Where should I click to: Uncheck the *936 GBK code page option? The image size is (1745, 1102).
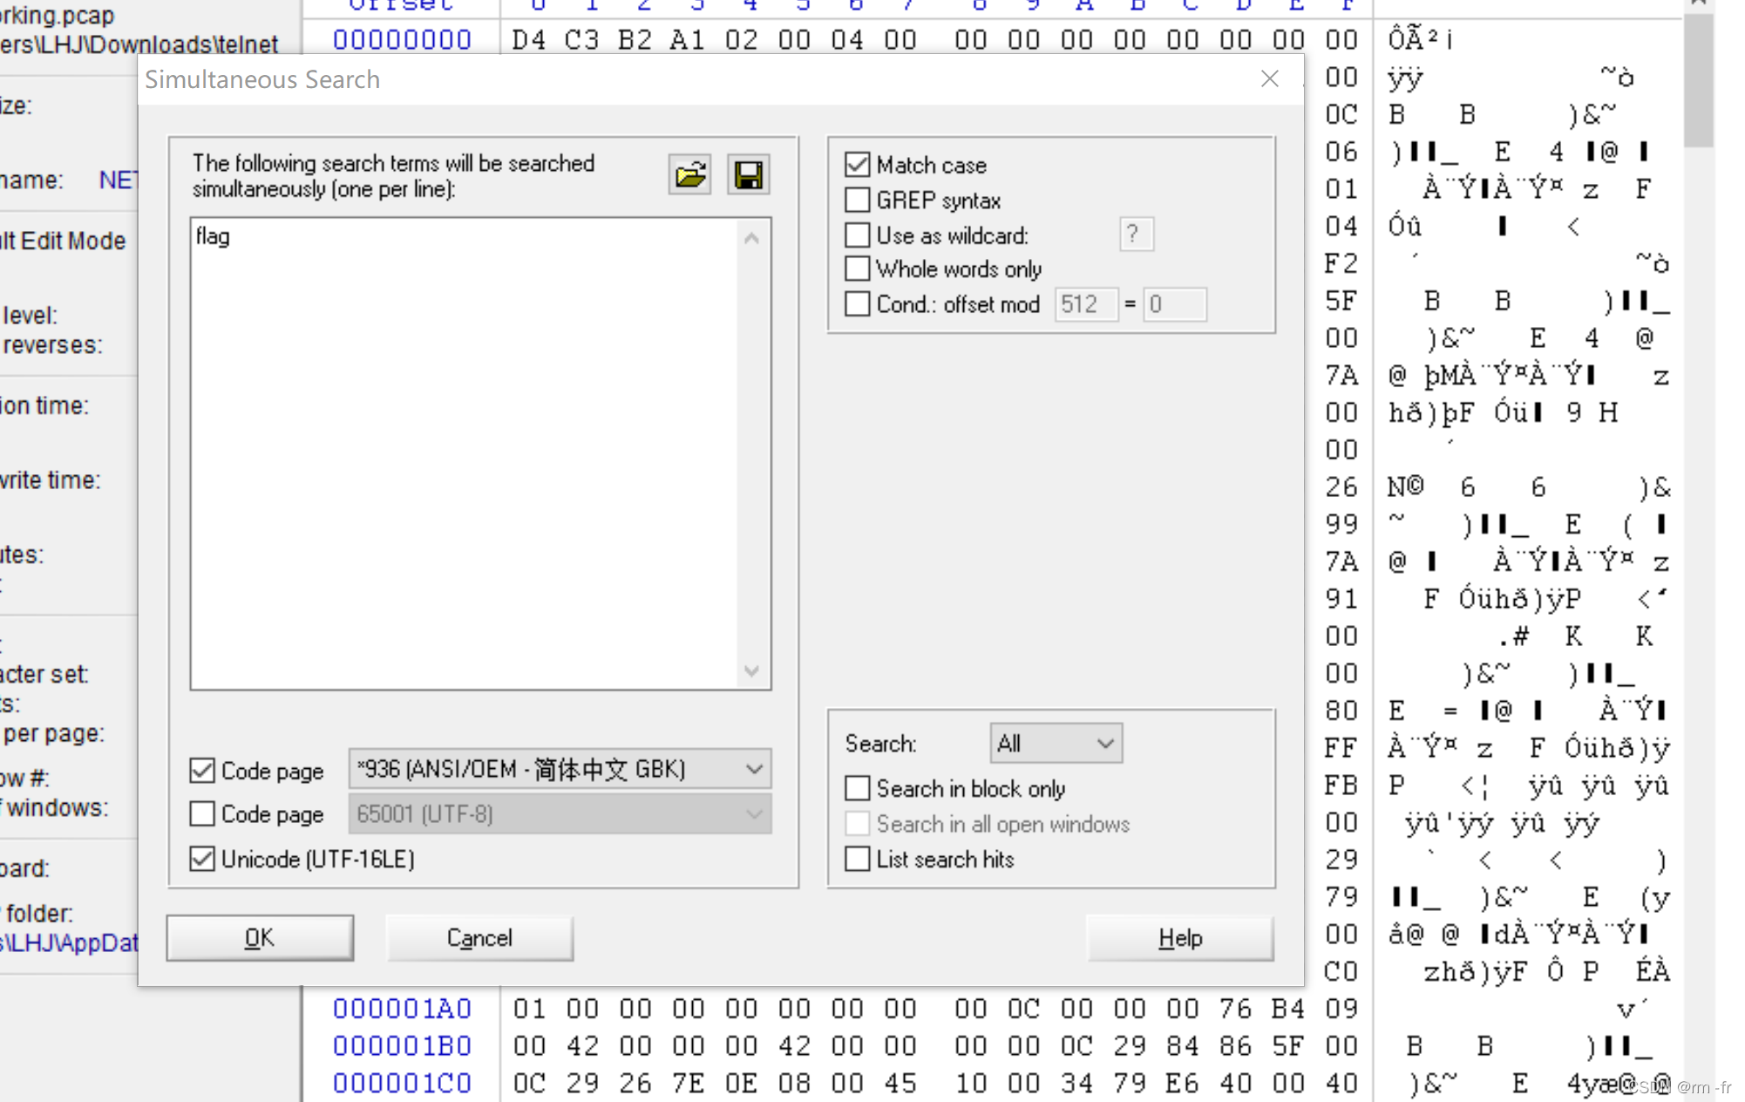(x=202, y=769)
